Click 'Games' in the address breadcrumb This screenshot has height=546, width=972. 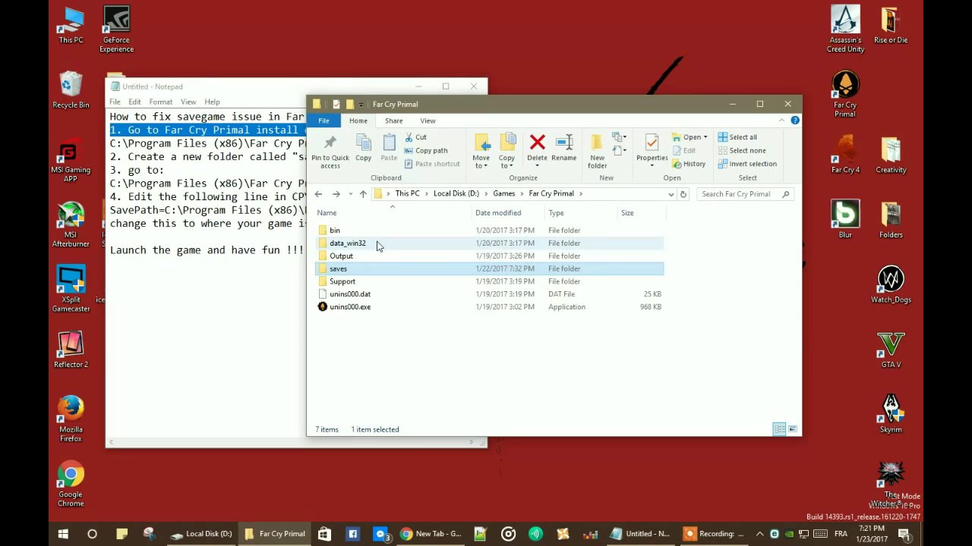(x=503, y=194)
